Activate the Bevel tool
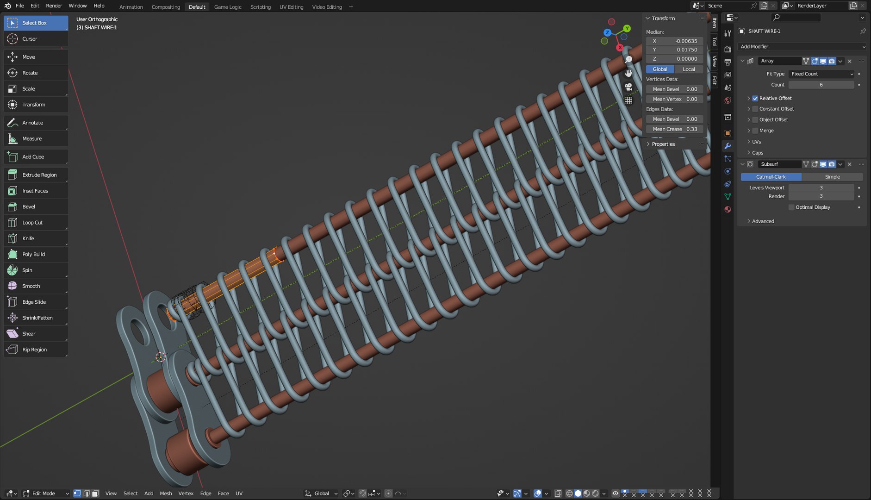 [36, 206]
